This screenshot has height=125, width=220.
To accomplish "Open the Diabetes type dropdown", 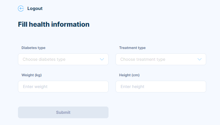I will (x=63, y=59).
